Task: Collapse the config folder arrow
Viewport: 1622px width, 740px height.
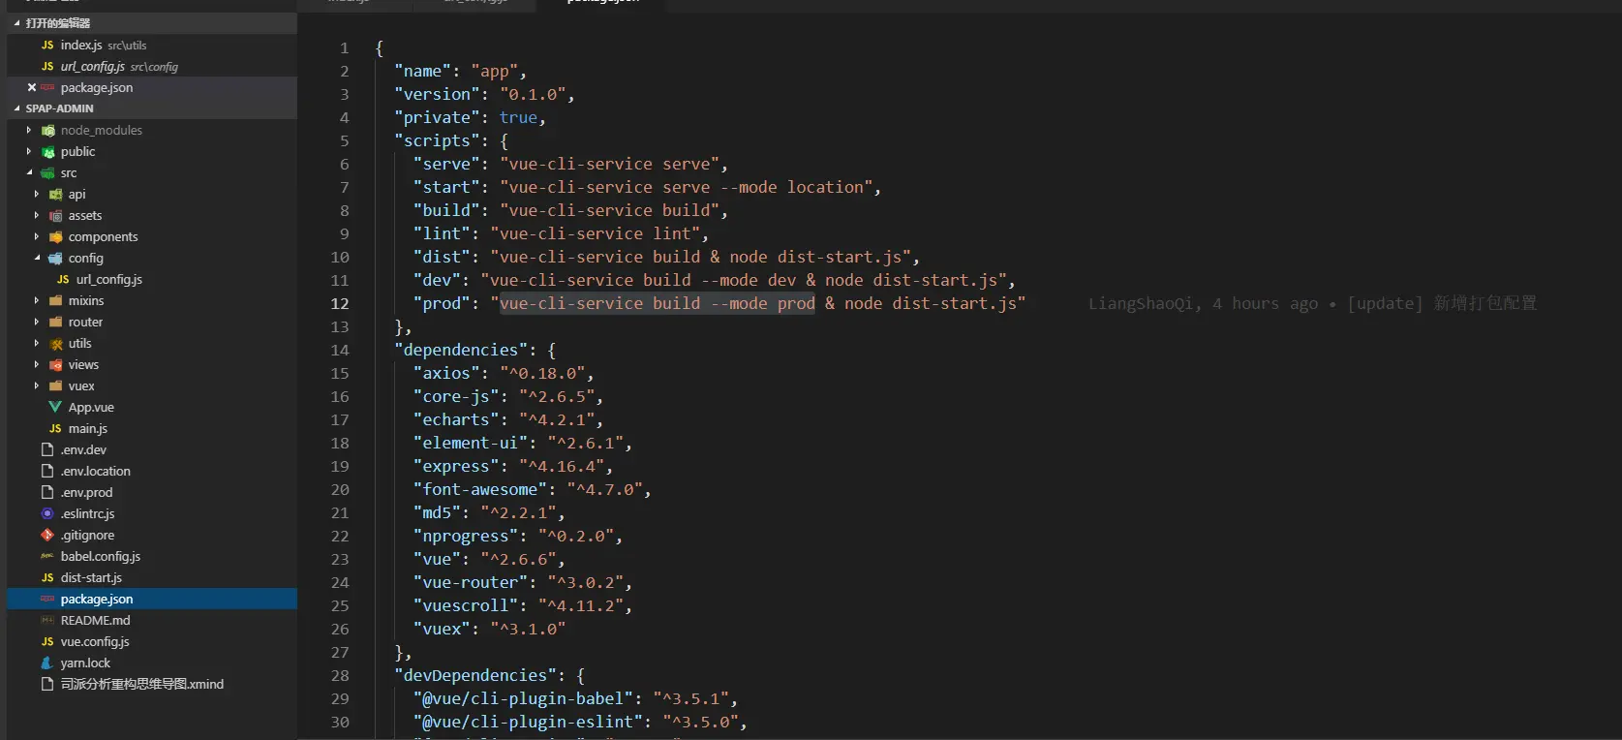Action: [x=37, y=258]
